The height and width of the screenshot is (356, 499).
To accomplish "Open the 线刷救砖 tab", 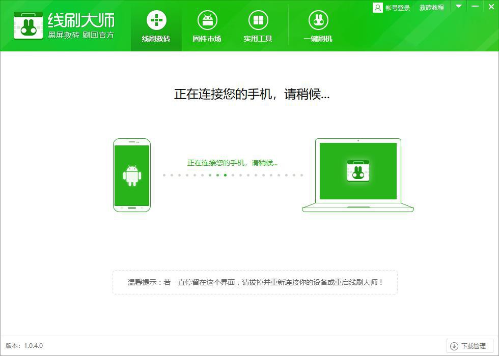I will tap(156, 26).
